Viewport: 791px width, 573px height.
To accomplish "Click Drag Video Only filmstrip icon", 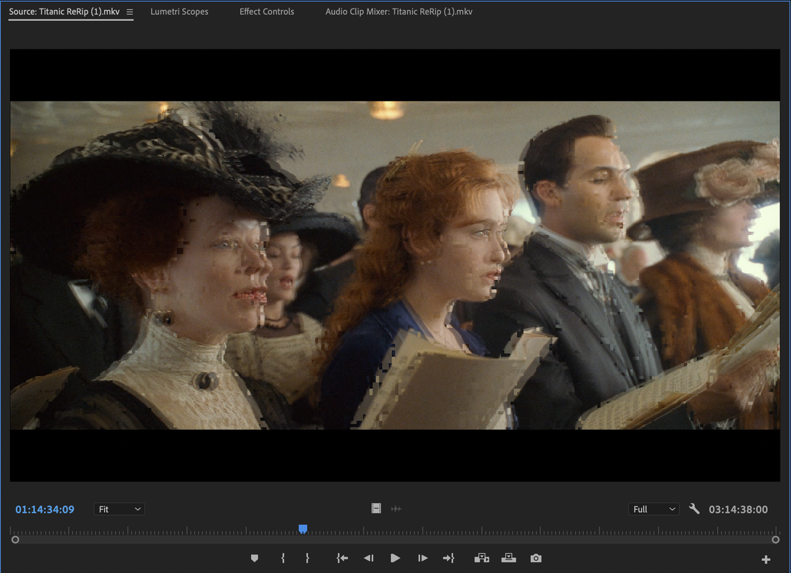I will [x=376, y=509].
